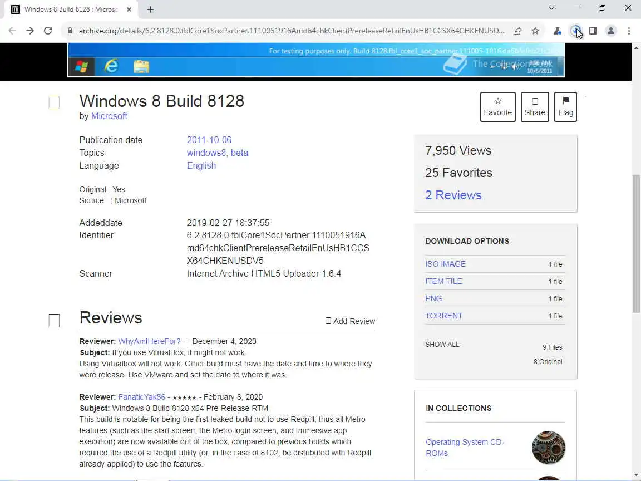Open Operating System CD-ROMs collection link
Screen dimensions: 641x481
pyautogui.click(x=465, y=448)
